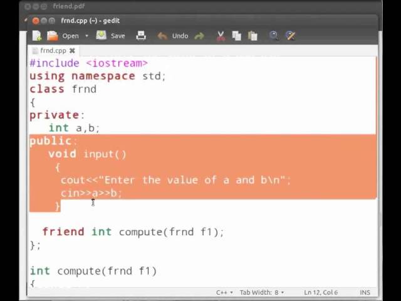Copy the selected text icon
The height and width of the screenshot is (301, 401).
(236, 36)
